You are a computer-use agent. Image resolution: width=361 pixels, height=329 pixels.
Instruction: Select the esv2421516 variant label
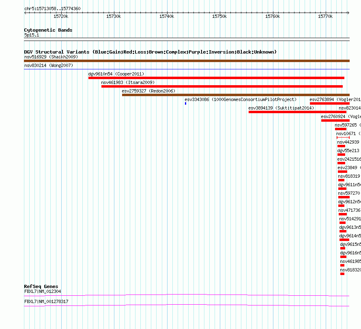[x=349, y=159]
